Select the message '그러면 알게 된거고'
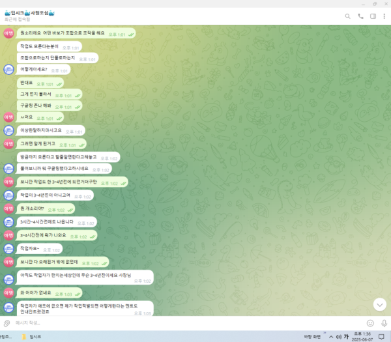This screenshot has height=342, width=391. click(51, 144)
